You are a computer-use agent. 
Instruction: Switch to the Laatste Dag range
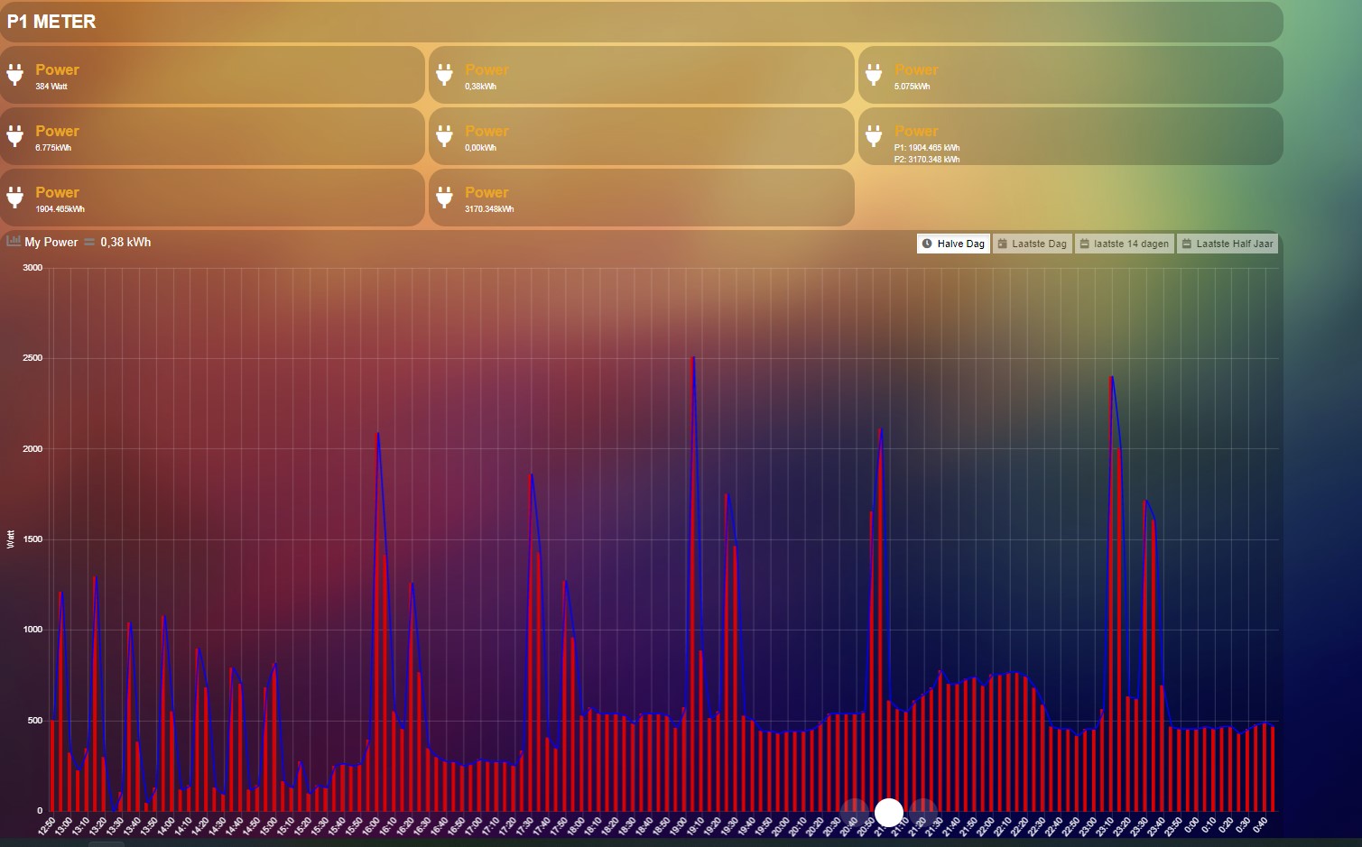(1033, 244)
